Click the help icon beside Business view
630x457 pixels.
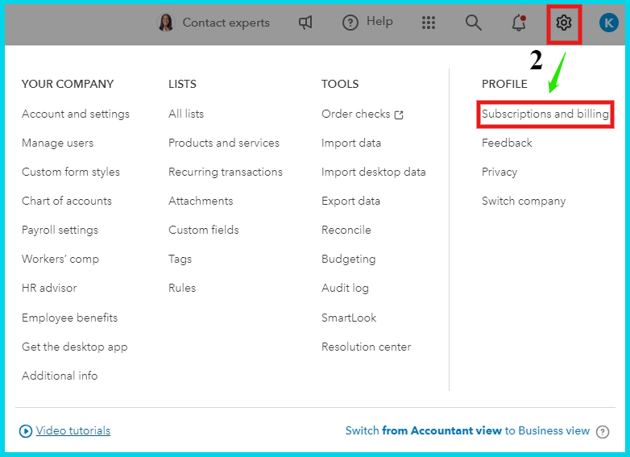(x=603, y=431)
